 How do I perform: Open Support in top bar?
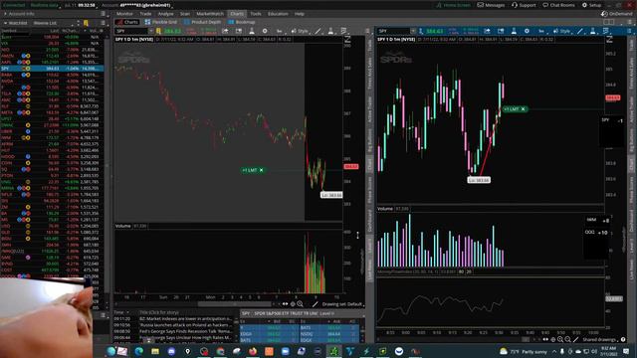(x=525, y=5)
